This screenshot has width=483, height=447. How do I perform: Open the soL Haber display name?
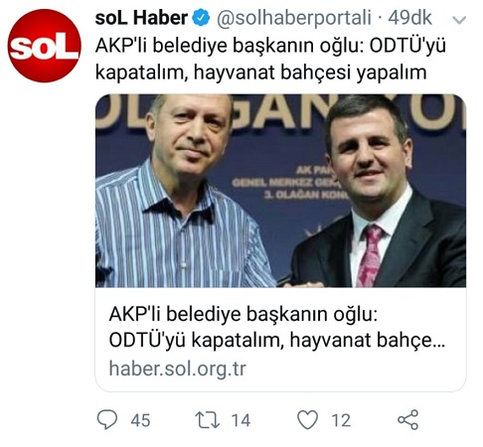point(141,18)
